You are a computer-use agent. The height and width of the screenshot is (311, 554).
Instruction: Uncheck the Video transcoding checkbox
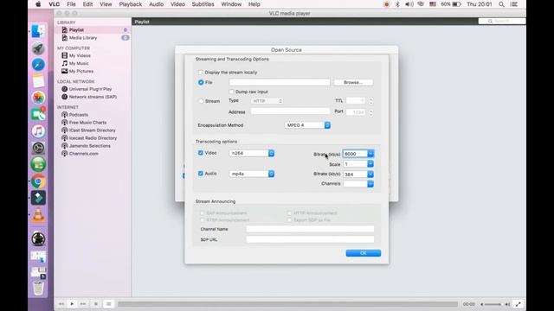tap(201, 153)
